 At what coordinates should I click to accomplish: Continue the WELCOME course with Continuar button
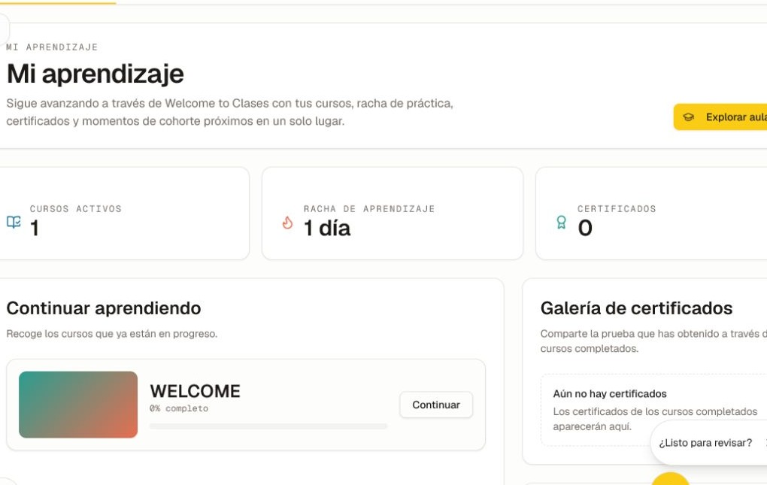[436, 405]
